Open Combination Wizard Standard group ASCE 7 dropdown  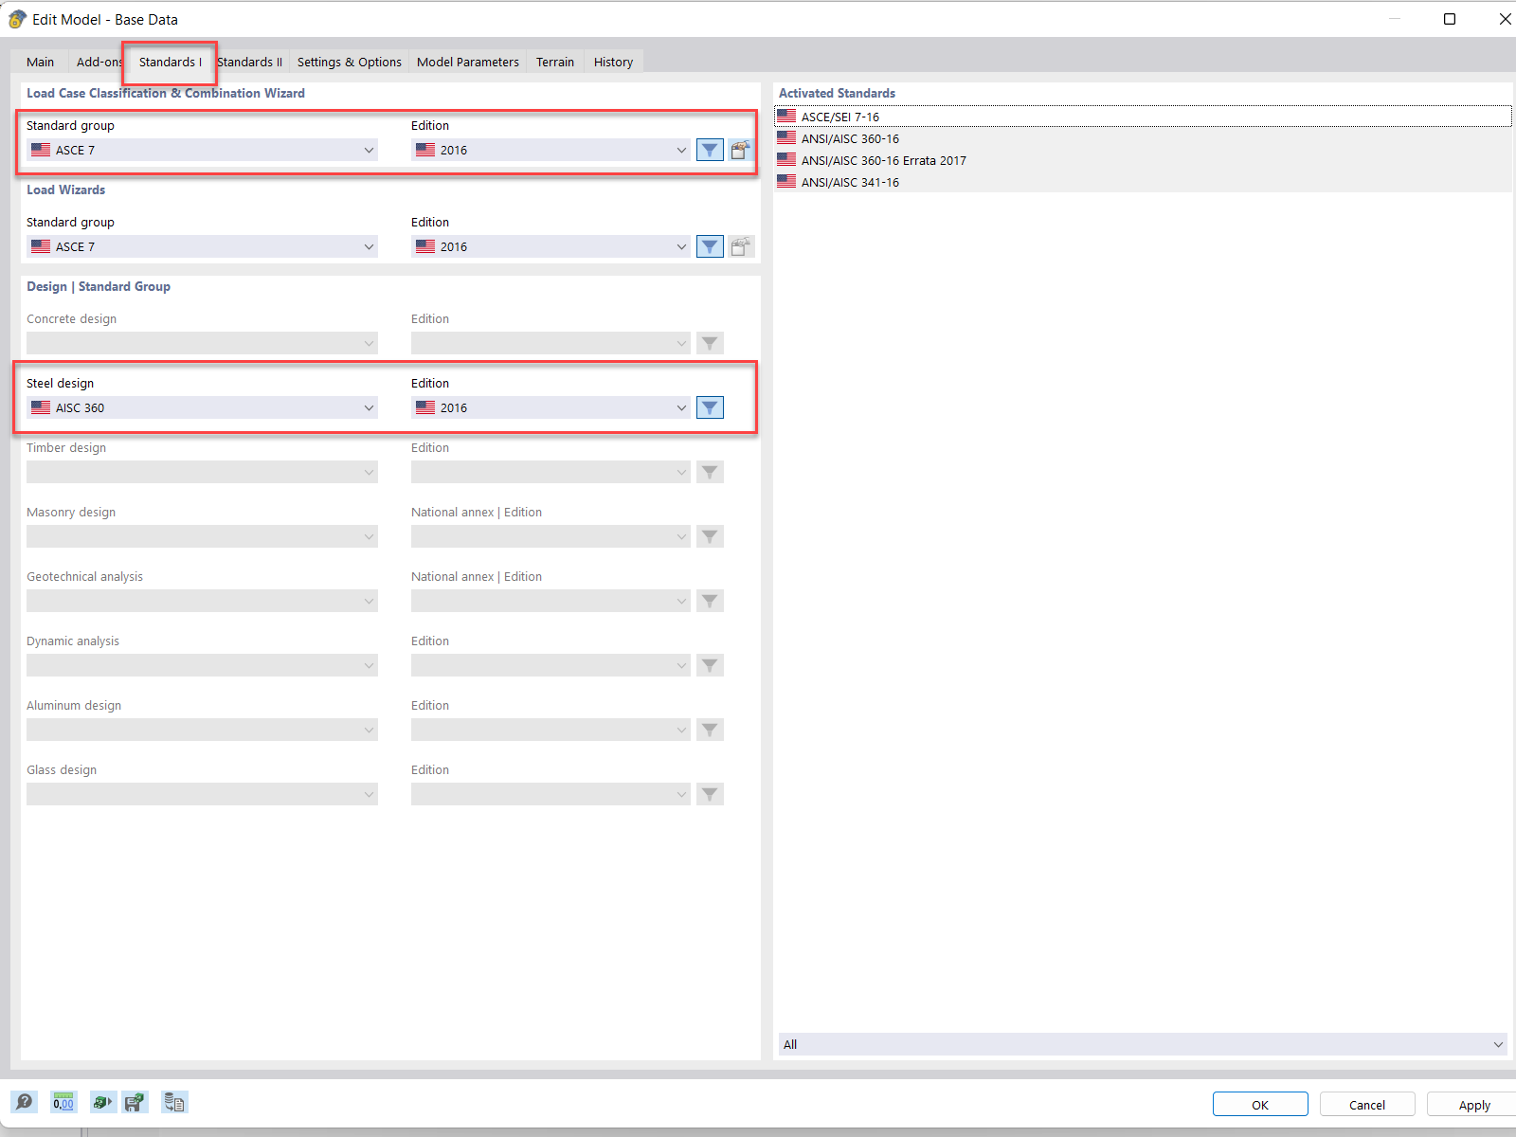(x=202, y=150)
